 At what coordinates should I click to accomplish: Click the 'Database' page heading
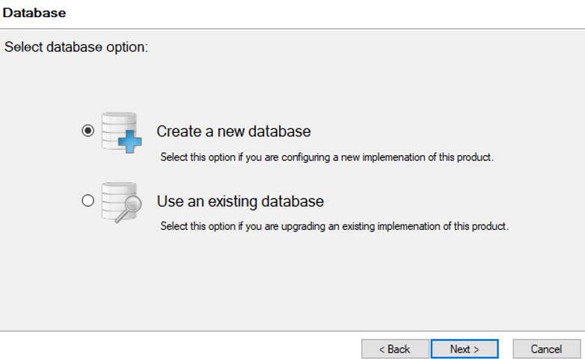(x=34, y=13)
